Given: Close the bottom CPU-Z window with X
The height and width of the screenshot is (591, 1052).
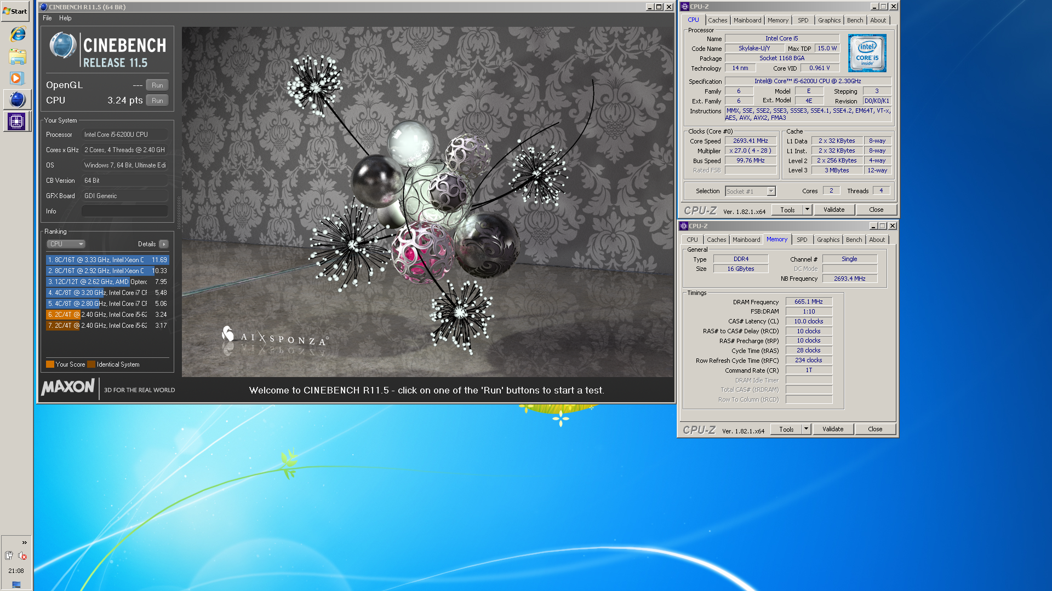Looking at the screenshot, I should coord(893,226).
